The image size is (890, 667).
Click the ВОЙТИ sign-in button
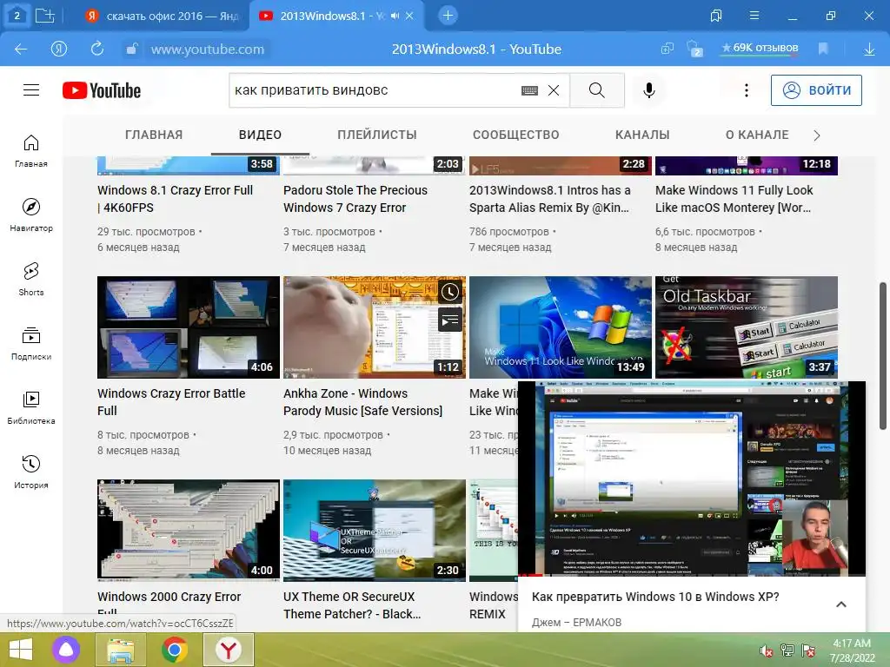[816, 90]
